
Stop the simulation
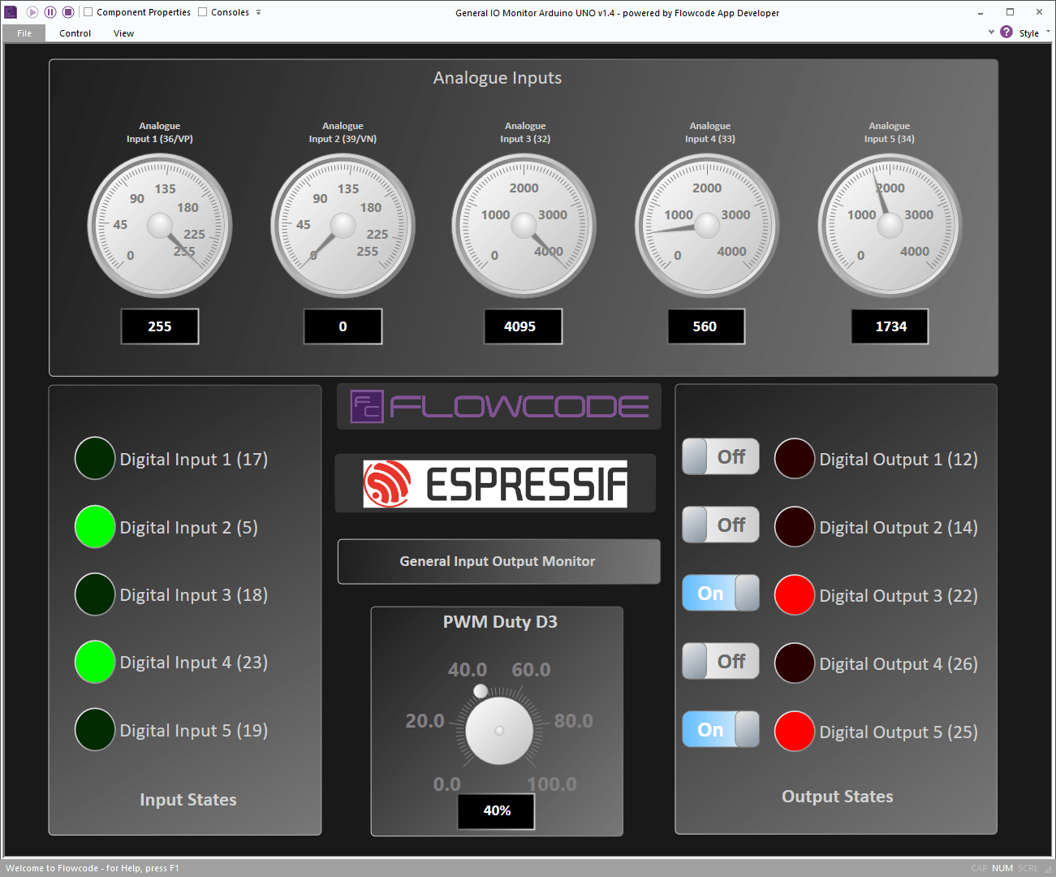[68, 11]
